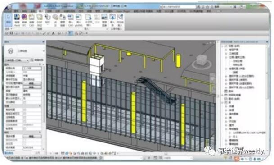Viewport: 274px width, 165px height.
Task: Collapse the Views root node in Project Browser
Action: (x=222, y=46)
